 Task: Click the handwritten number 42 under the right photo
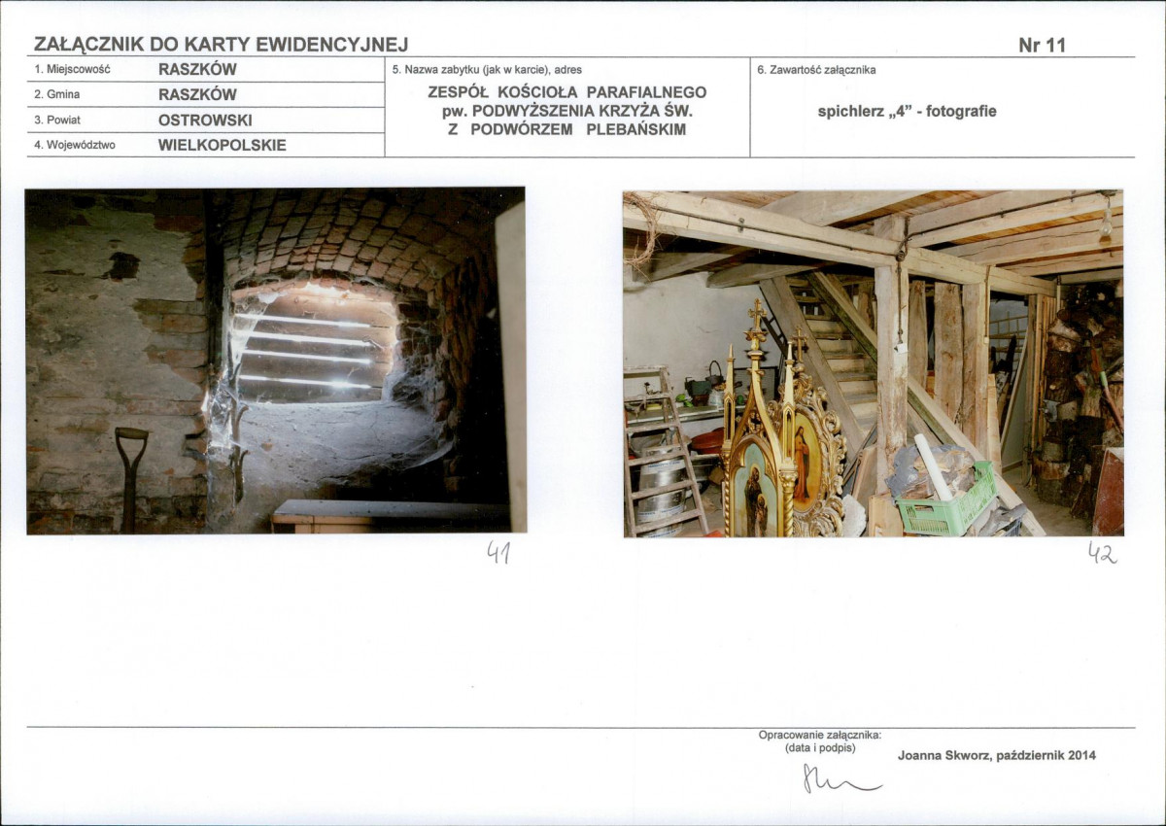point(1102,554)
